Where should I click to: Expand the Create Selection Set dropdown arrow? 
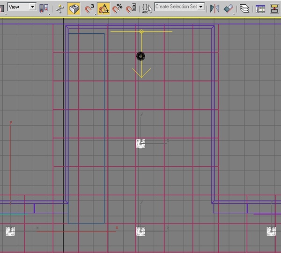201,7
